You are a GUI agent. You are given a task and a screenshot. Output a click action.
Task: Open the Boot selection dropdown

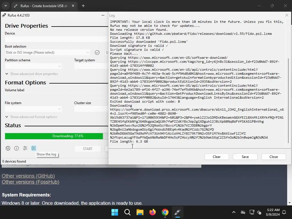coord(48,52)
